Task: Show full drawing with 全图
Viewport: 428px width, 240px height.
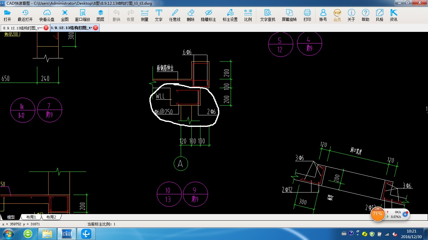Action: coord(65,15)
